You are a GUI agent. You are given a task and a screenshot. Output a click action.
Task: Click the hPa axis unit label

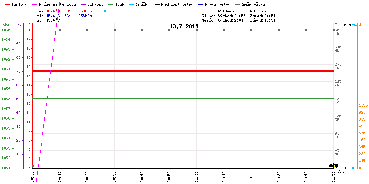(6, 25)
